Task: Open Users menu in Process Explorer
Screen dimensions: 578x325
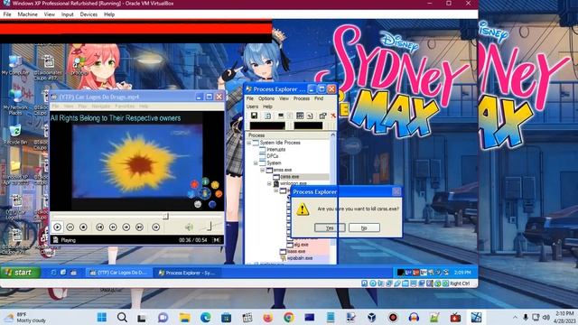Action: tap(252, 107)
